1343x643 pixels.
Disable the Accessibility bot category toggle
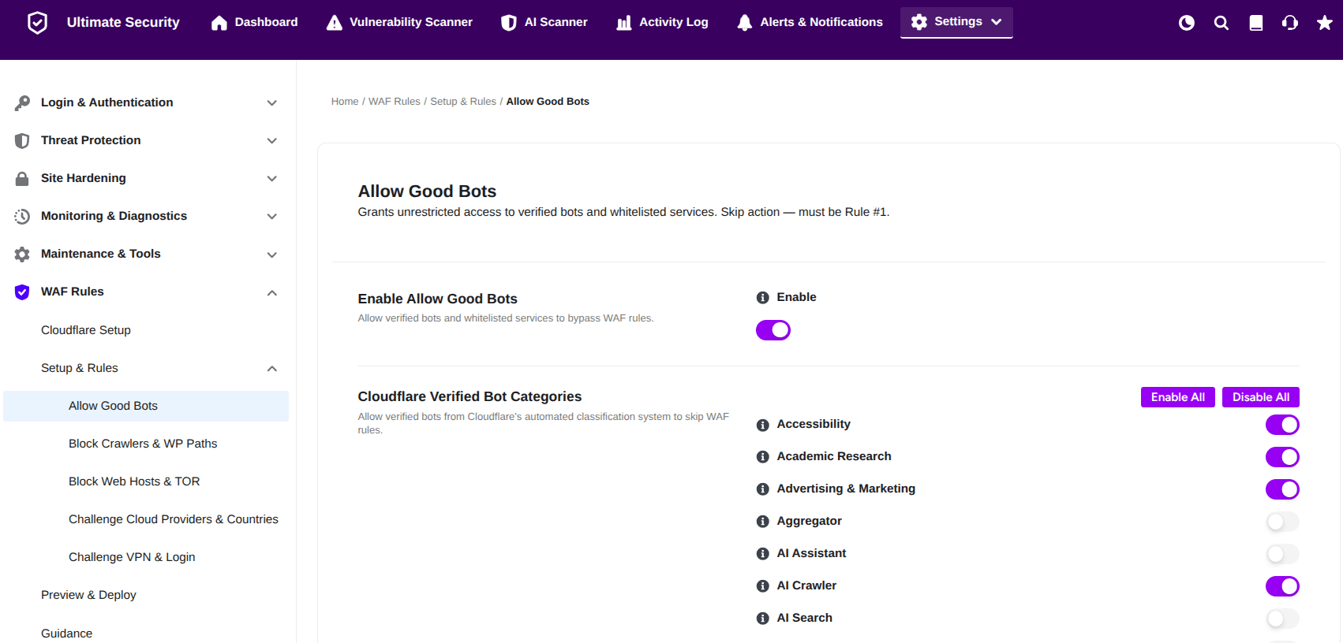[x=1282, y=425]
